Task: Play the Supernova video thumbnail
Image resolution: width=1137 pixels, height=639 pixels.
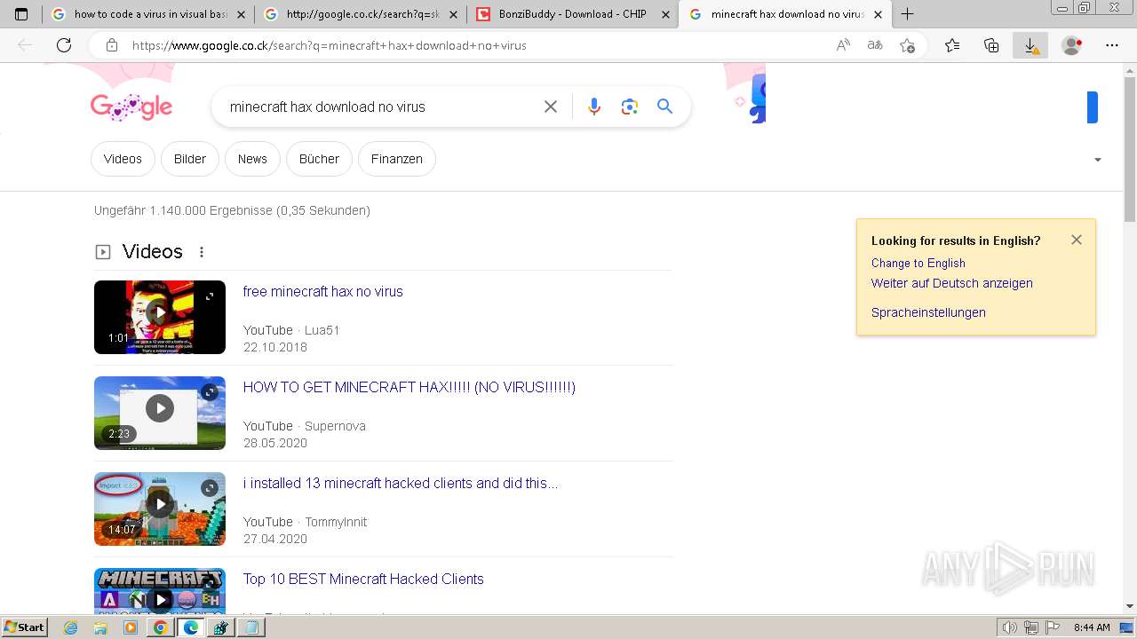Action: click(x=160, y=413)
